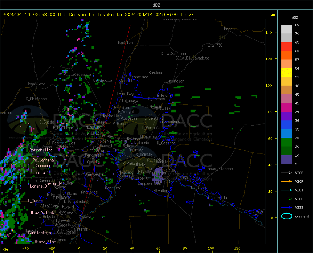
Task: Select the magenta 39 dBZ color swatch
Action: 287,108
